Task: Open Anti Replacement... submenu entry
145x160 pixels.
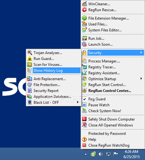Action: (x=54, y=79)
